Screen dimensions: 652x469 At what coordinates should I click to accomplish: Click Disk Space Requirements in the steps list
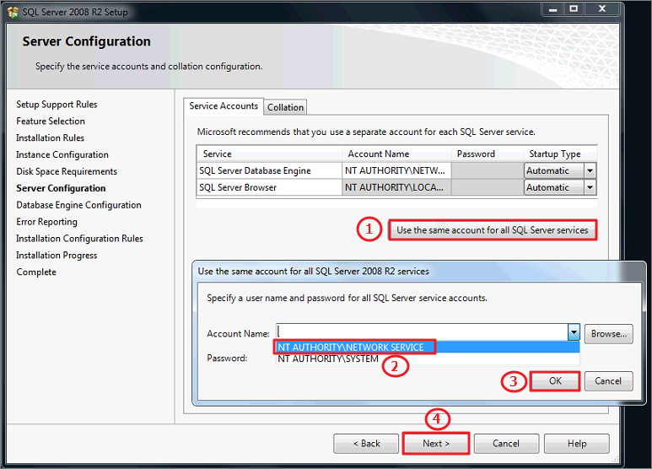pos(67,171)
